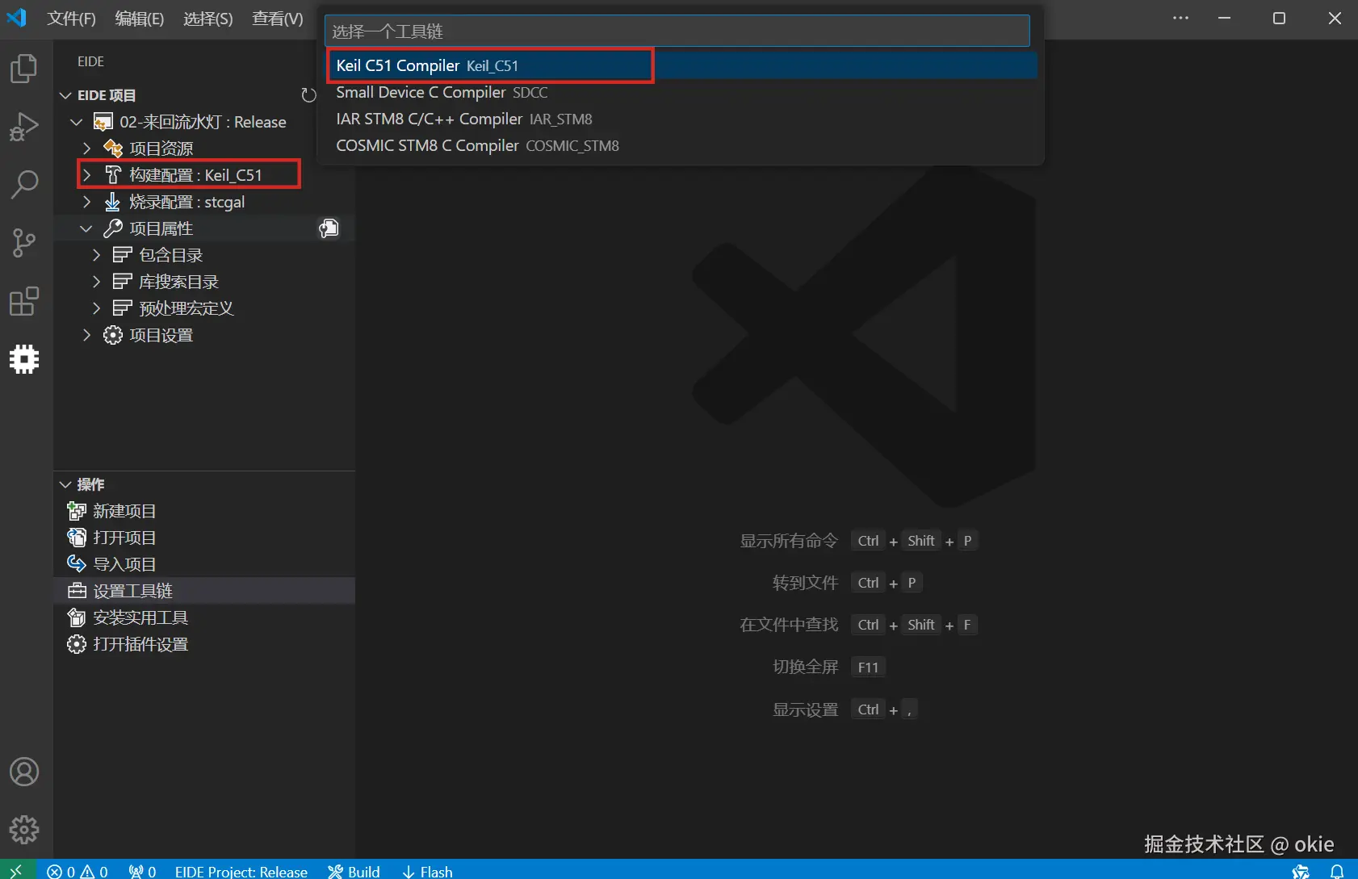The height and width of the screenshot is (879, 1358).
Task: Click EIDE Project: Release status item
Action: pos(241,871)
